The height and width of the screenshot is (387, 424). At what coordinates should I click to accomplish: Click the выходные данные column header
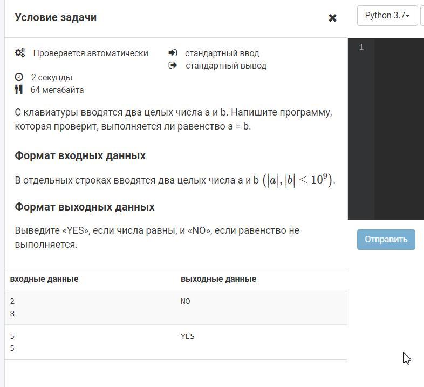(x=218, y=279)
